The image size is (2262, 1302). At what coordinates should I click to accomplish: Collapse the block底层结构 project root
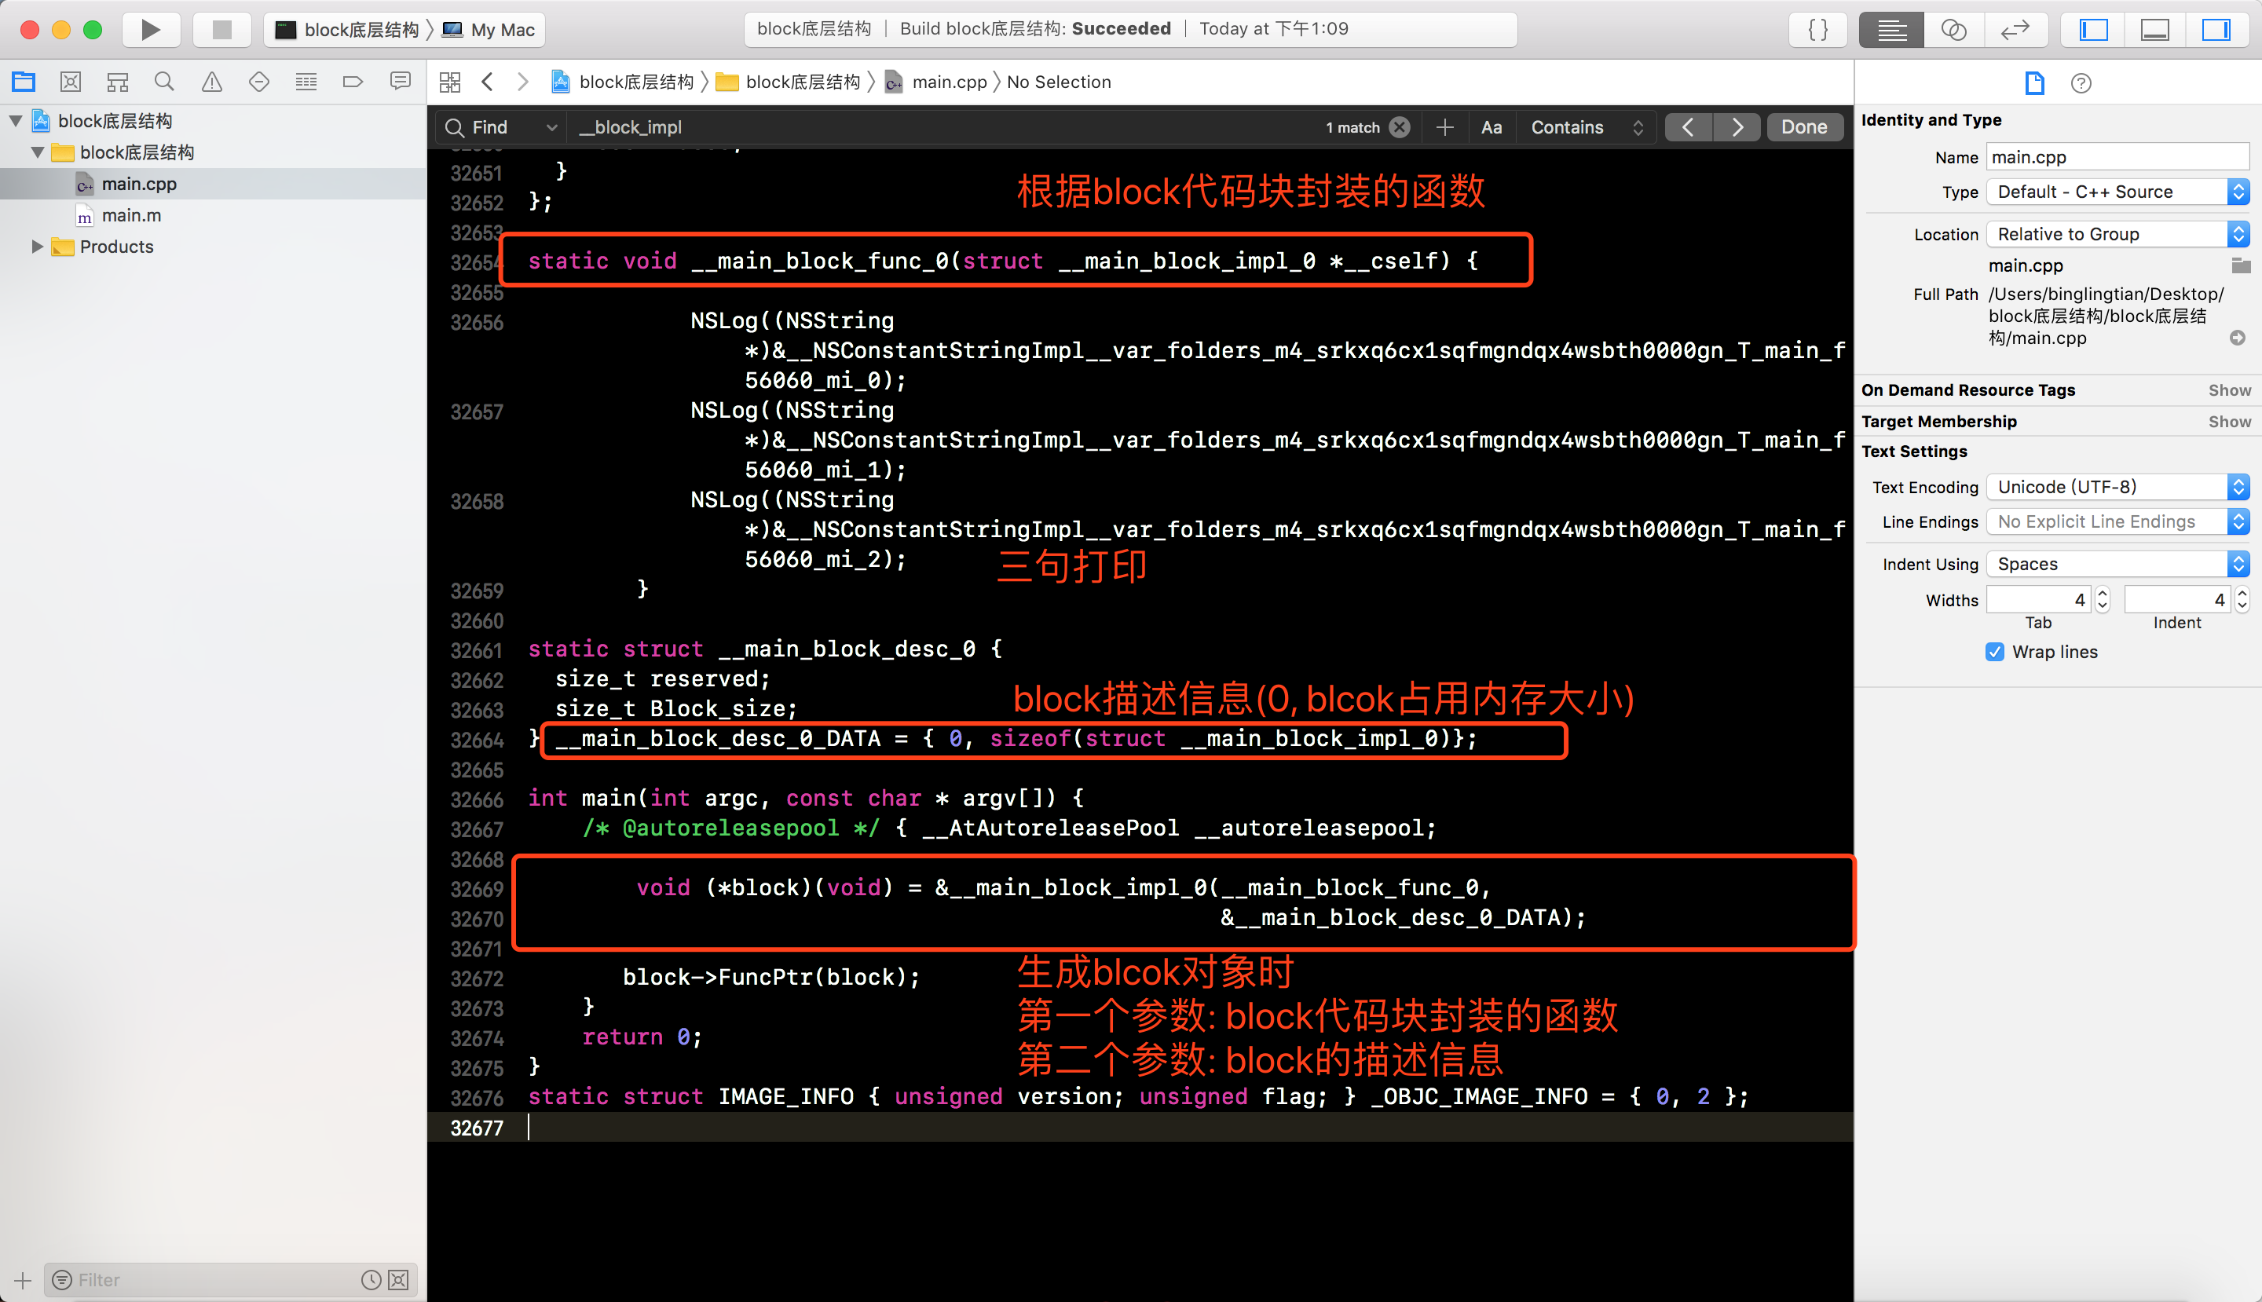(16, 121)
